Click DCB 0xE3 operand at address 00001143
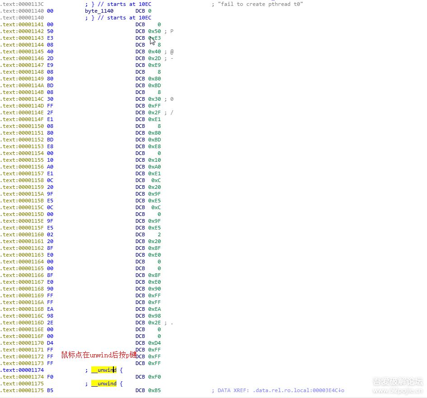This screenshot has width=427, height=398. click(x=155, y=38)
